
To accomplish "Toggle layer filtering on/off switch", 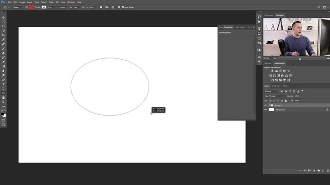I will coord(303,91).
